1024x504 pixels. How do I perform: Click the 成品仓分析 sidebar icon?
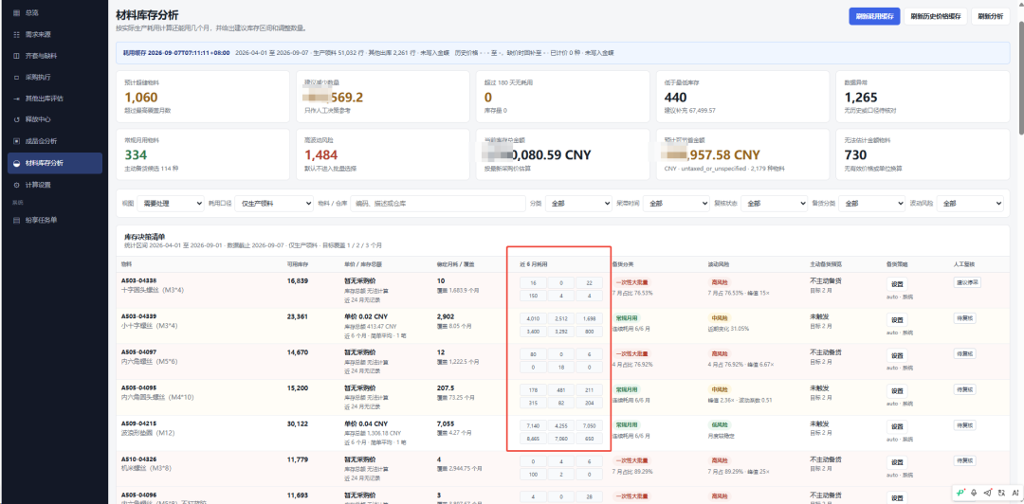coord(16,141)
